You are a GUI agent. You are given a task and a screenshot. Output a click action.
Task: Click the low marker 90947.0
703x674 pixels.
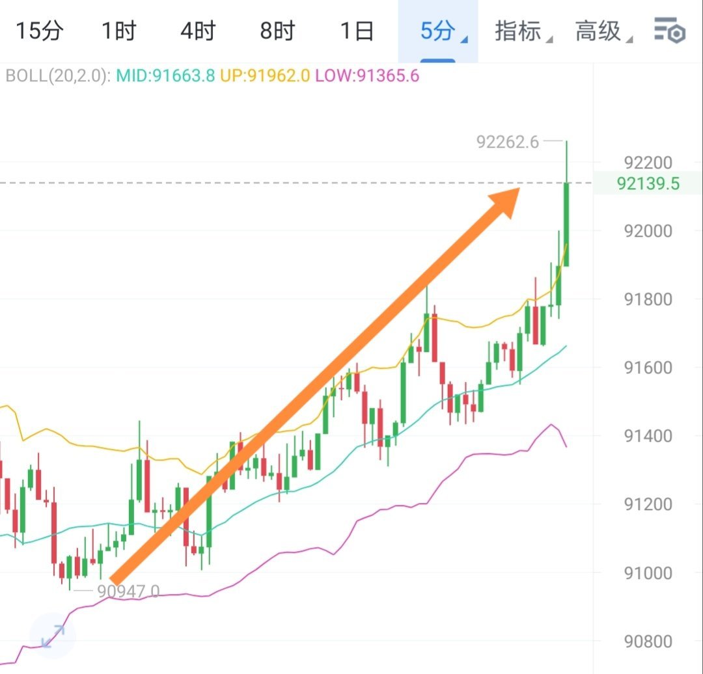coord(128,591)
